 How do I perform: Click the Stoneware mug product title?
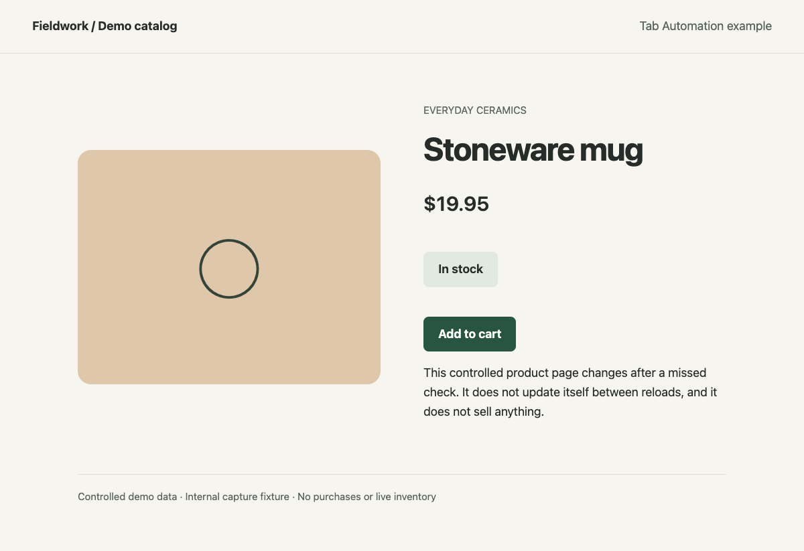click(x=533, y=150)
